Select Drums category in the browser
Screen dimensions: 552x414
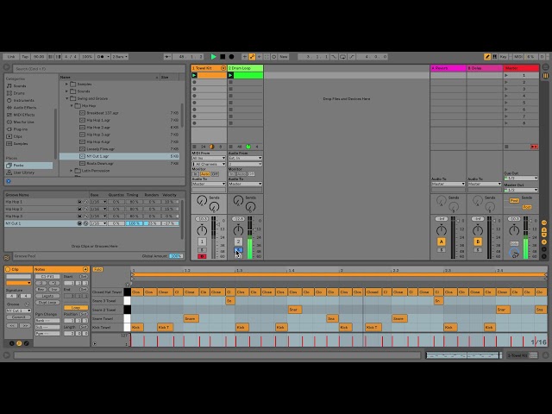pos(19,93)
